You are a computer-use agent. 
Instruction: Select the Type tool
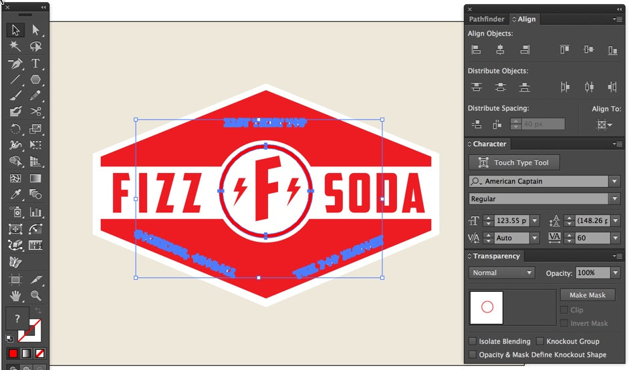(x=35, y=63)
